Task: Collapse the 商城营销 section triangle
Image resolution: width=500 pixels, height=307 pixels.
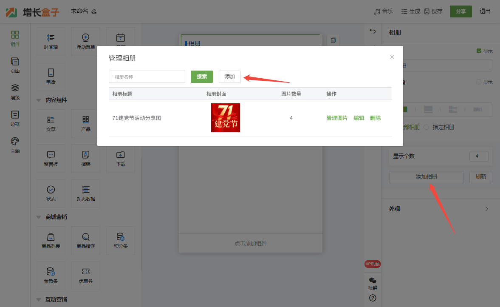Action: 39,217
